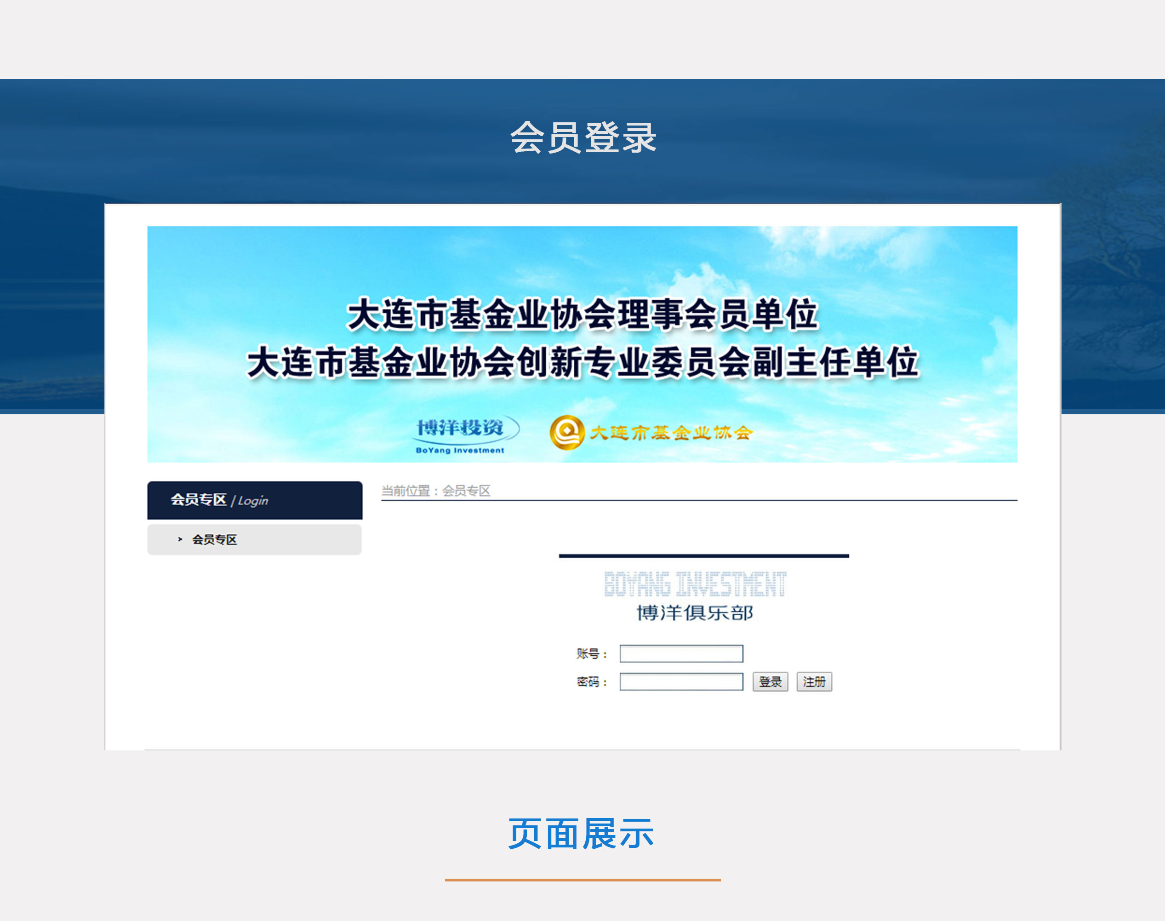Click the 页面展示 section heading
Image resolution: width=1165 pixels, height=921 pixels.
[581, 834]
